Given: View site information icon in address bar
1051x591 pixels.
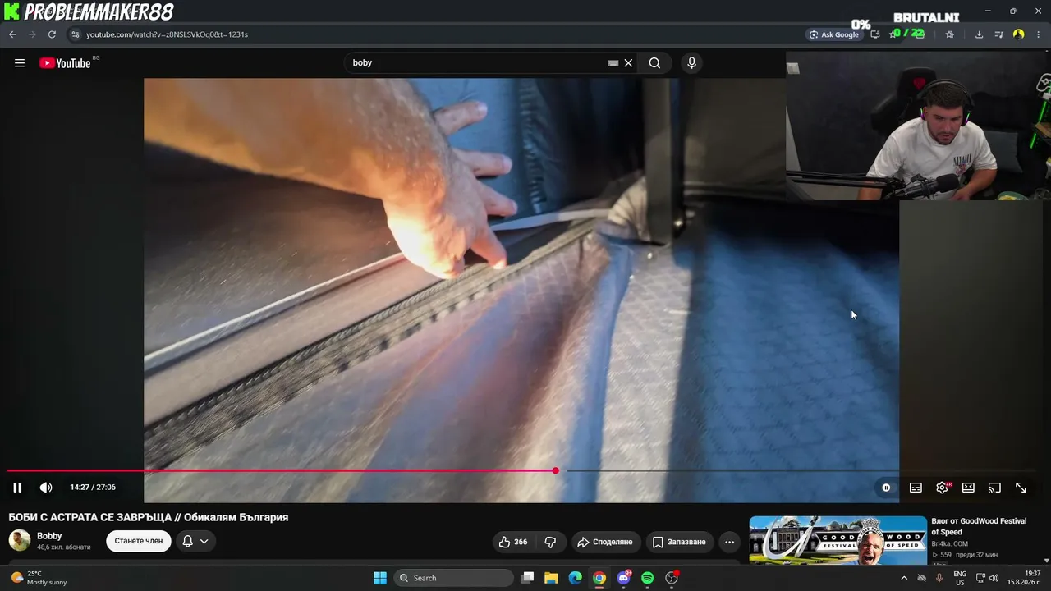Looking at the screenshot, I should (x=75, y=34).
